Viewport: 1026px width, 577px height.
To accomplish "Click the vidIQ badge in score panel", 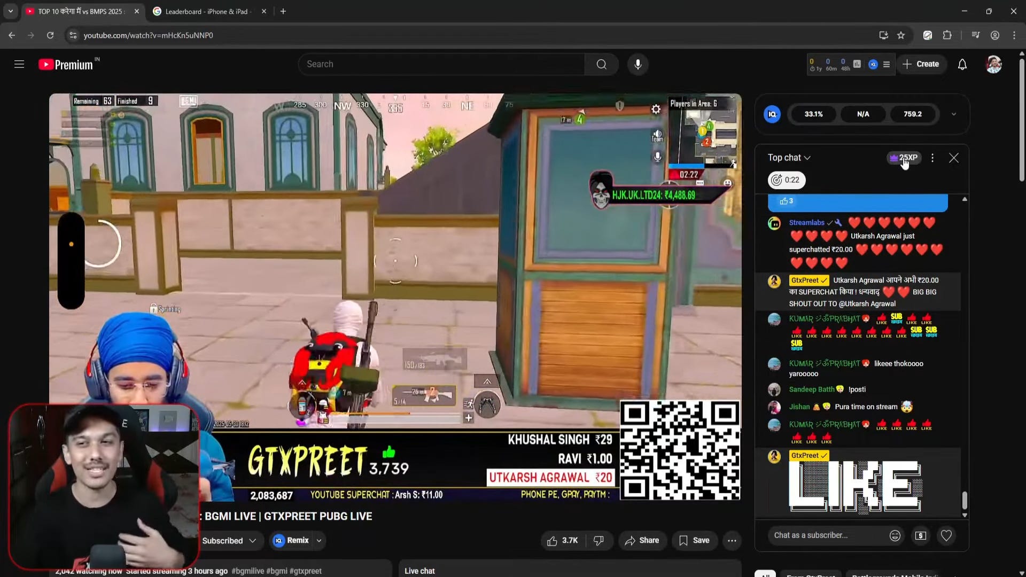I will pyautogui.click(x=772, y=114).
